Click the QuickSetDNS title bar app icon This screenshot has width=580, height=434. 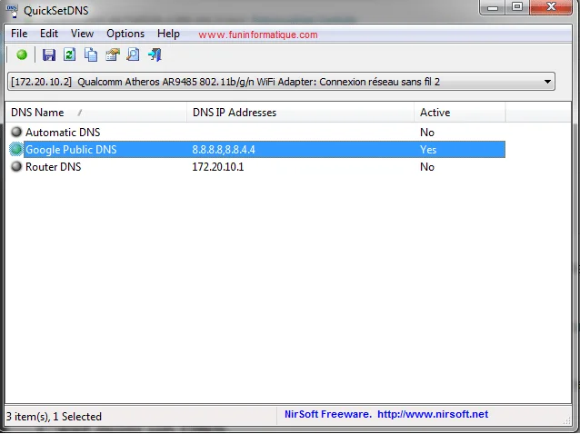pos(12,10)
